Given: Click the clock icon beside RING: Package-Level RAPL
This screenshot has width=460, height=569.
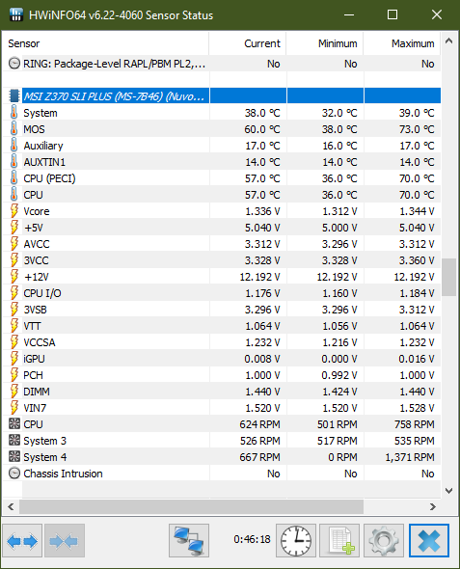Looking at the screenshot, I should tap(14, 64).
